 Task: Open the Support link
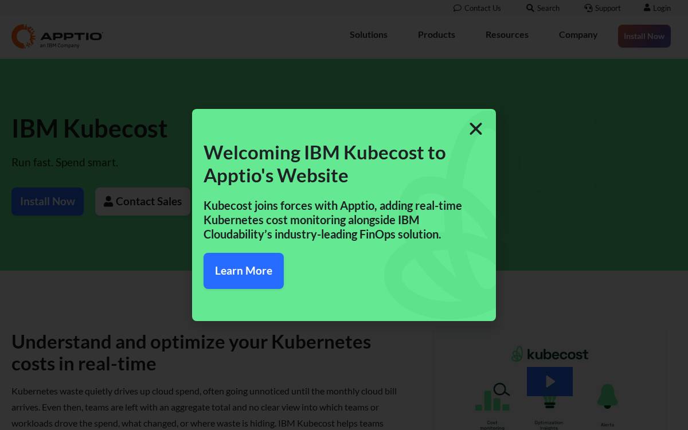pos(603,8)
